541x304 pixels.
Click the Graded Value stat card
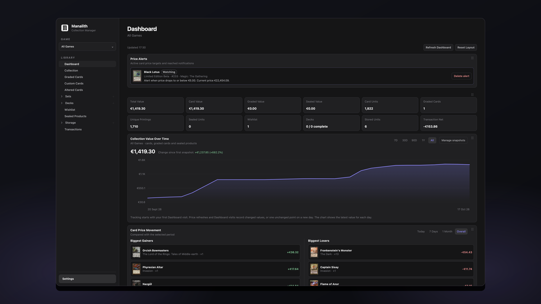[273, 105]
